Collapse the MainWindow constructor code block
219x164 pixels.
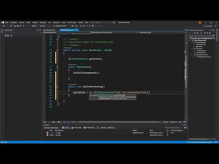(57, 67)
